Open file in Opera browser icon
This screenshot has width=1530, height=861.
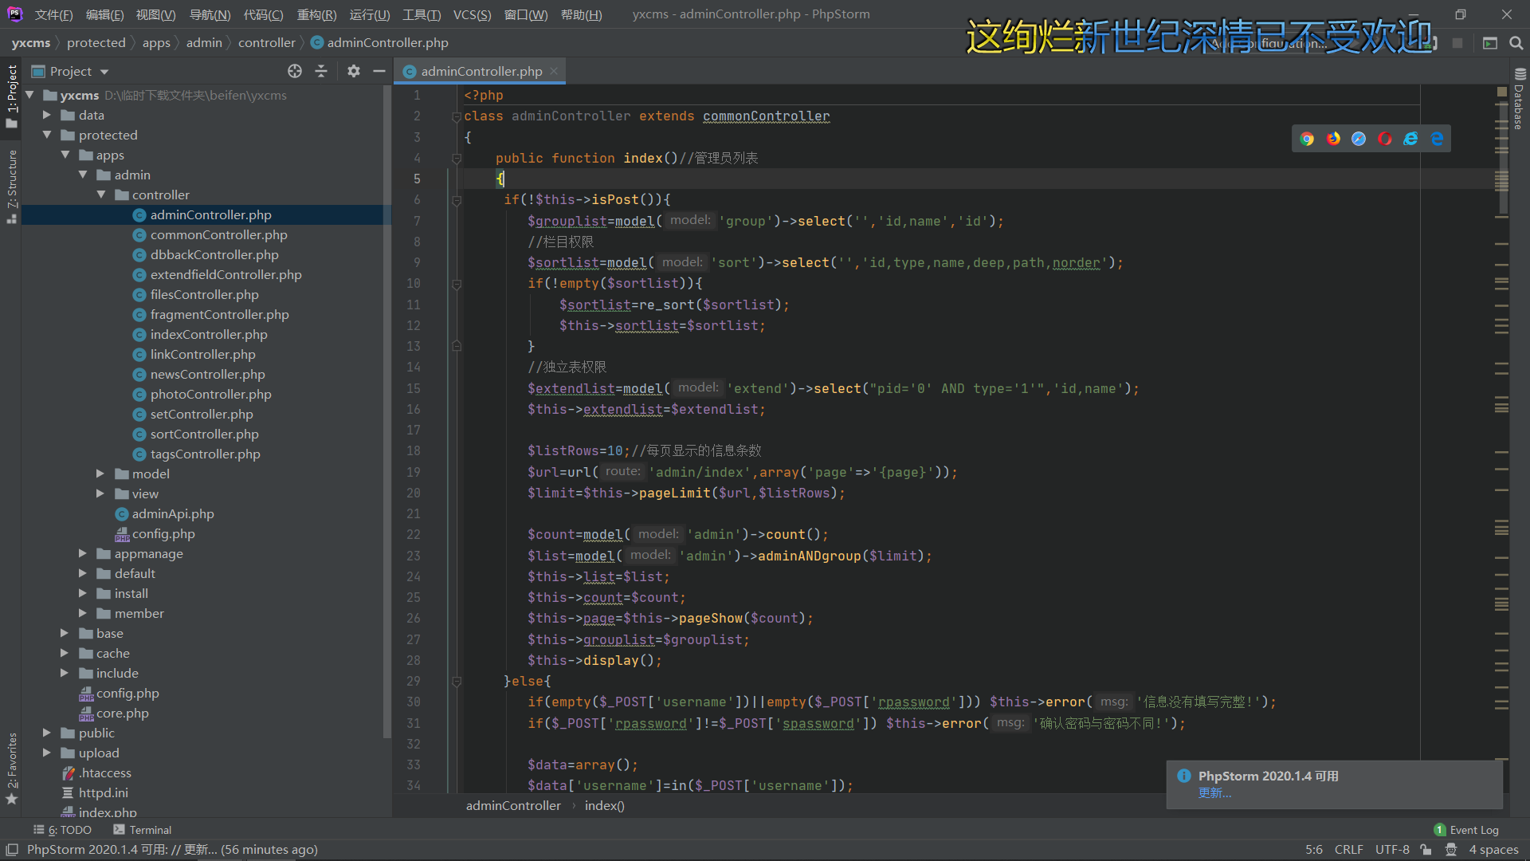pos(1385,139)
